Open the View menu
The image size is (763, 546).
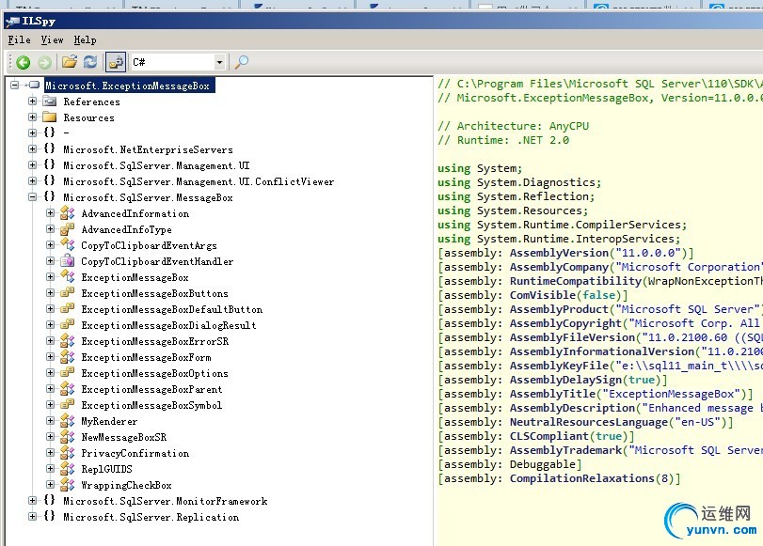[52, 40]
